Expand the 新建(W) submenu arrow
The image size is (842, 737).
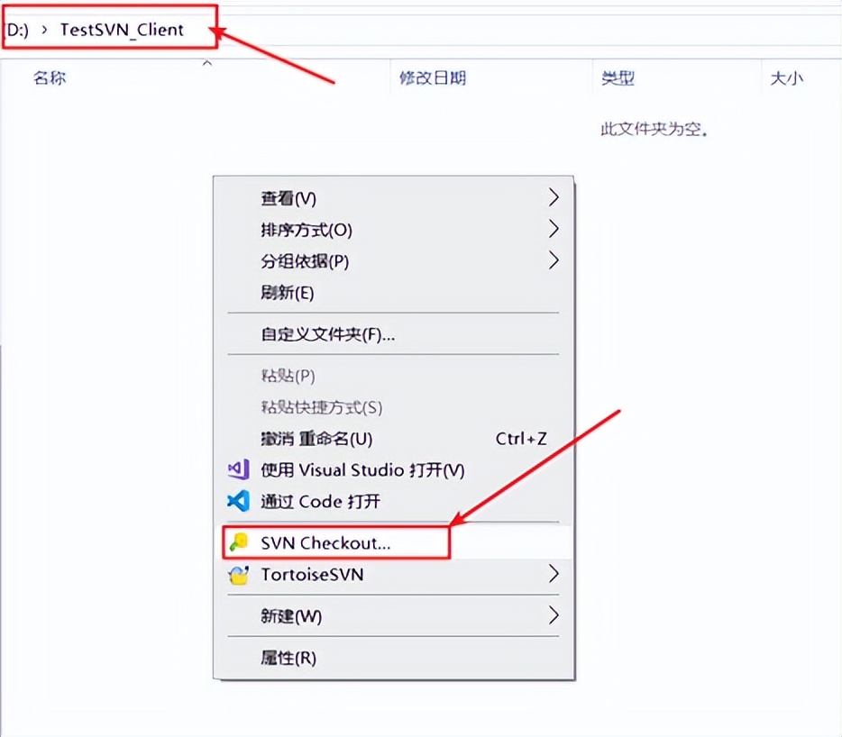click(554, 615)
